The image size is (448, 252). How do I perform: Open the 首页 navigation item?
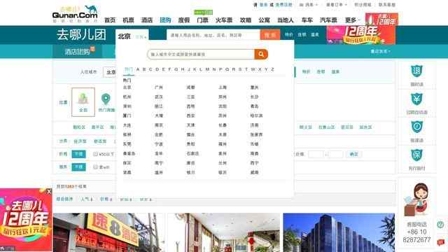[x=110, y=20]
